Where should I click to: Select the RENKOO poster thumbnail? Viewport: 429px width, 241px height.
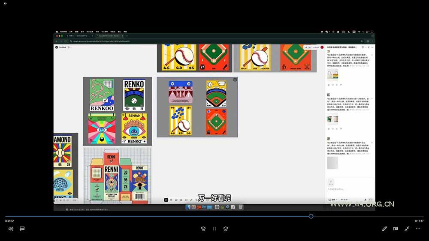pos(102,95)
